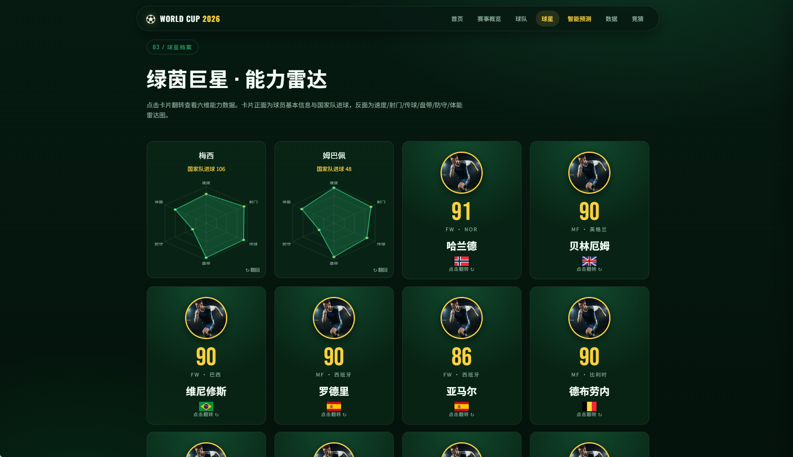Click 德布劳内 player avatar
793x457 pixels.
pos(589,318)
